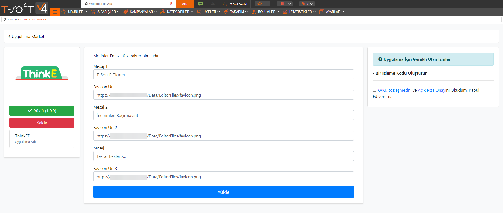The height and width of the screenshot is (213, 503).
Task: Click the red Kaldır button
Action: click(x=42, y=123)
